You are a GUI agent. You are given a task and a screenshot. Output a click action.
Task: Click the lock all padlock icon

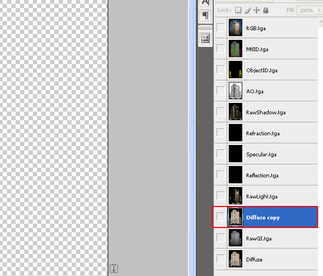[x=266, y=10]
